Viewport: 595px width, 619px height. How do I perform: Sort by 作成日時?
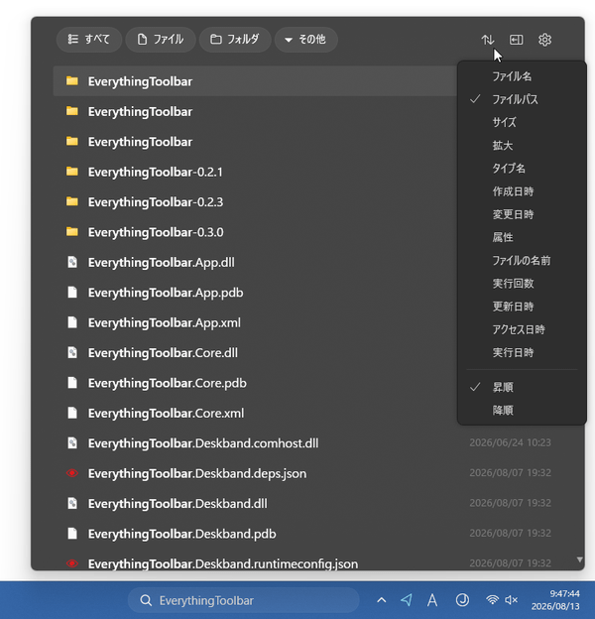tap(522, 191)
